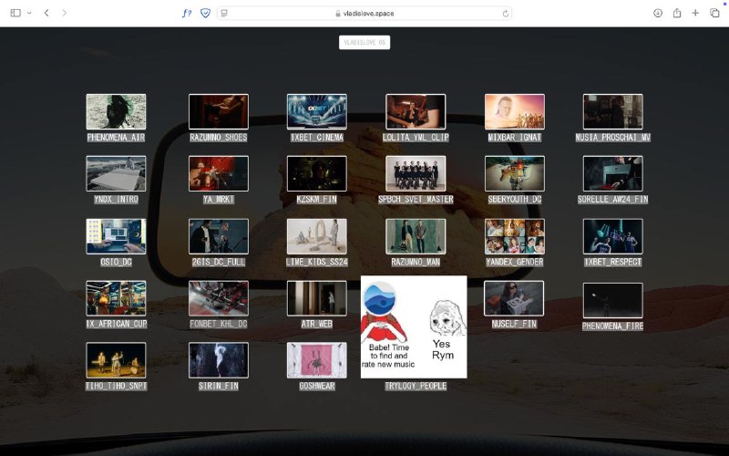Open SORELLE_AW24_FIN thumbnail
729x456 pixels.
tap(612, 173)
